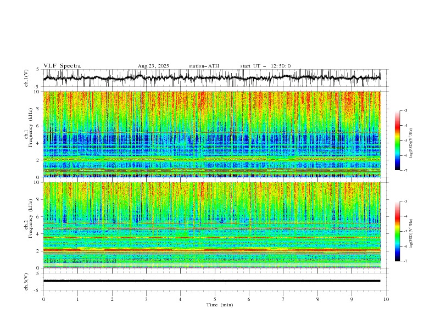435x336 pixels.
Task: Click the -3 tick on ch.1 colorbar
Action: tap(405, 110)
